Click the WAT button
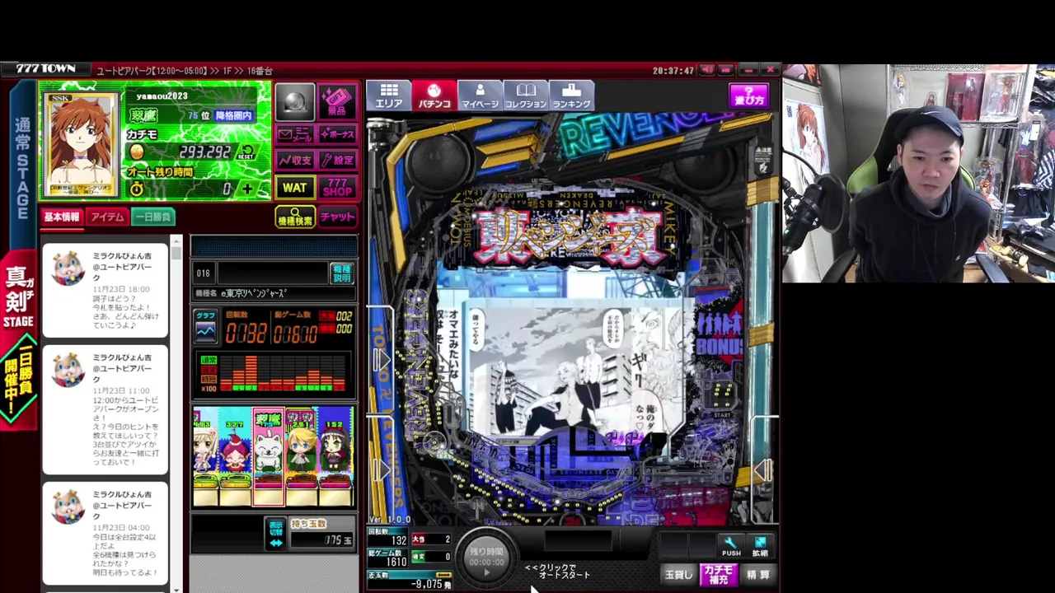The height and width of the screenshot is (593, 1055). point(295,188)
